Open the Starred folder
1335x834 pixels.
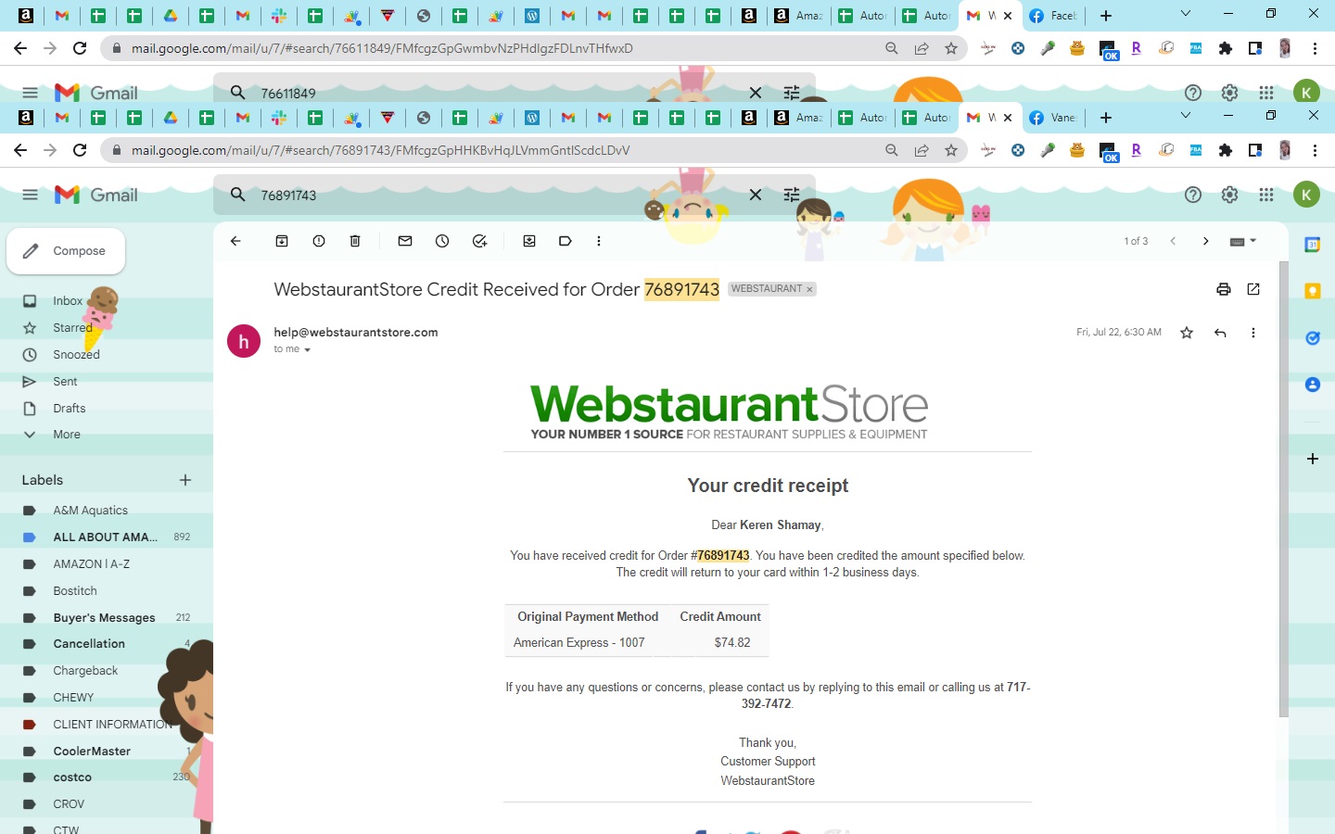[72, 328]
